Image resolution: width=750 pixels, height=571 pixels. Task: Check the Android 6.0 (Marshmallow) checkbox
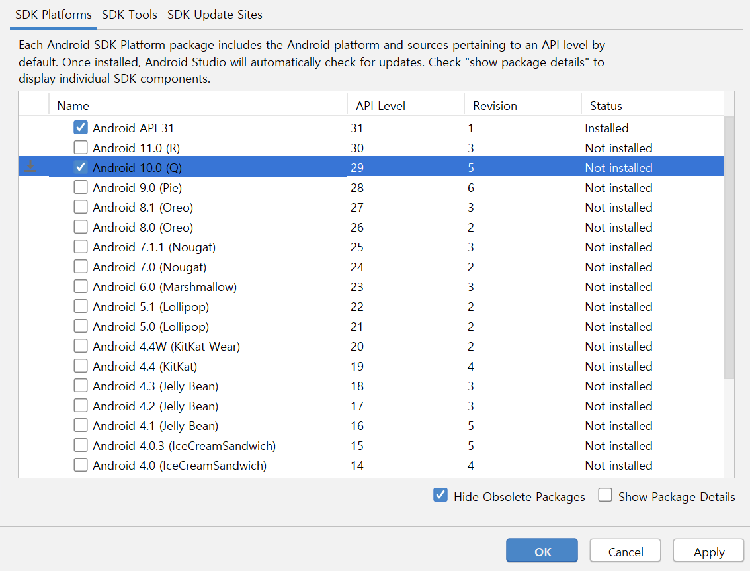point(81,286)
